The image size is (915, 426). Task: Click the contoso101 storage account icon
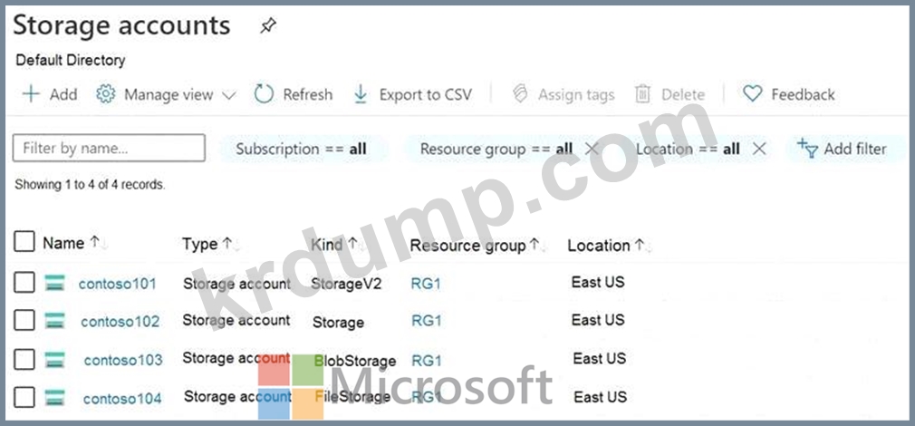[x=55, y=284]
